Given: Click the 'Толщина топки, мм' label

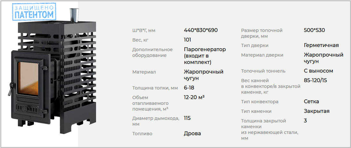Looking at the screenshot, I should pos(155,88).
